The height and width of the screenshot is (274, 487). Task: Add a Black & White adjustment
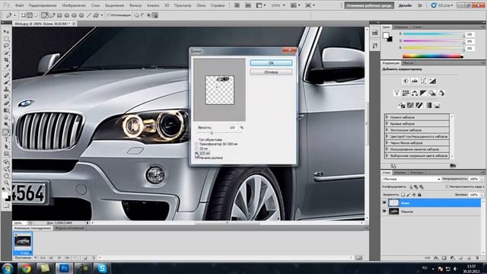pyautogui.click(x=423, y=93)
